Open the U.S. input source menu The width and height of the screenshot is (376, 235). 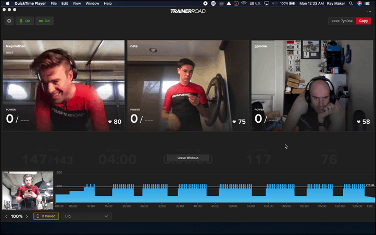(255, 3)
